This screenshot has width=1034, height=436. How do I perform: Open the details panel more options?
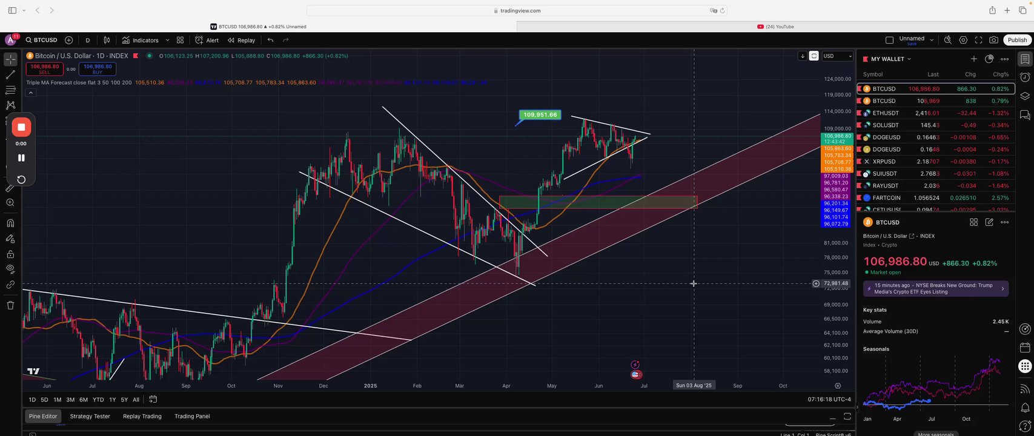[1004, 222]
